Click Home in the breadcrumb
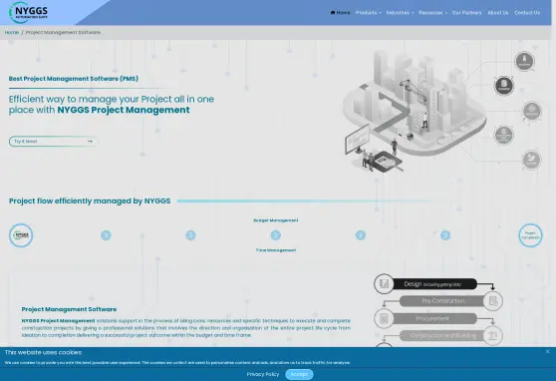 (x=12, y=32)
